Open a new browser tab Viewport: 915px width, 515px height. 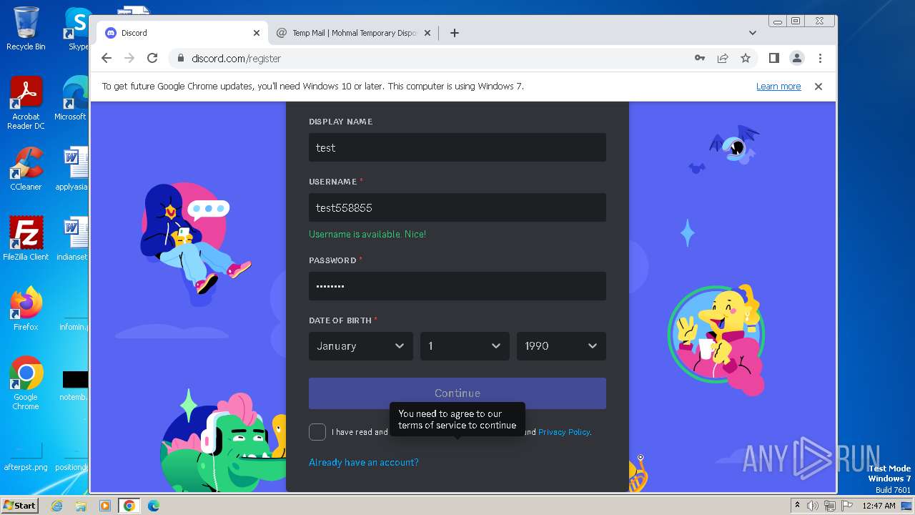(x=454, y=33)
